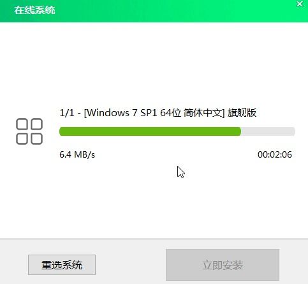
Task: Select the bottom-right square of the grid icon
Action: [37, 139]
